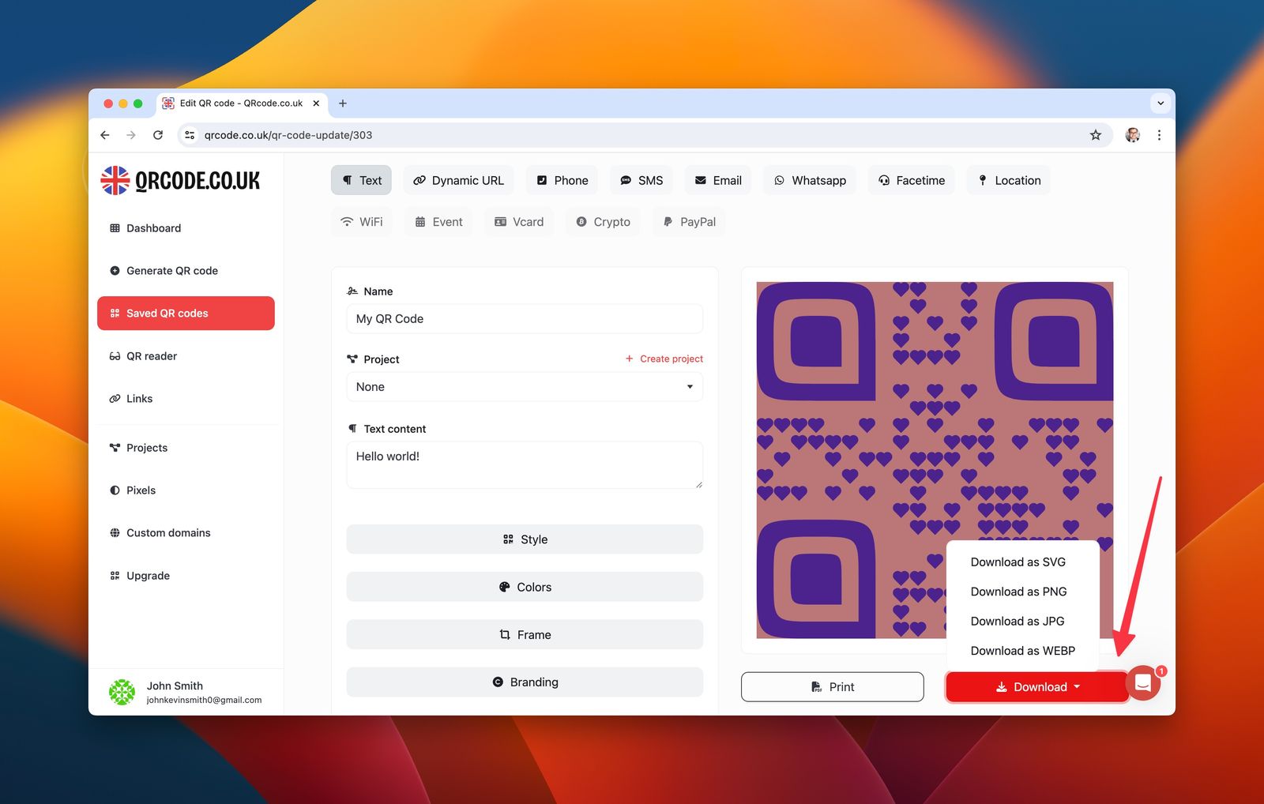Click Download as SVG option
This screenshot has width=1264, height=804.
click(1018, 562)
